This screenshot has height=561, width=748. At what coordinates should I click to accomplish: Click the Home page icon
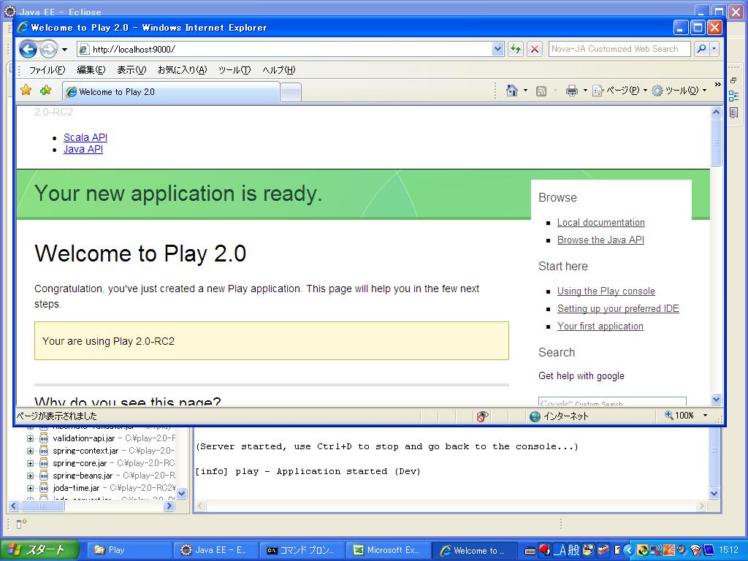click(x=512, y=90)
